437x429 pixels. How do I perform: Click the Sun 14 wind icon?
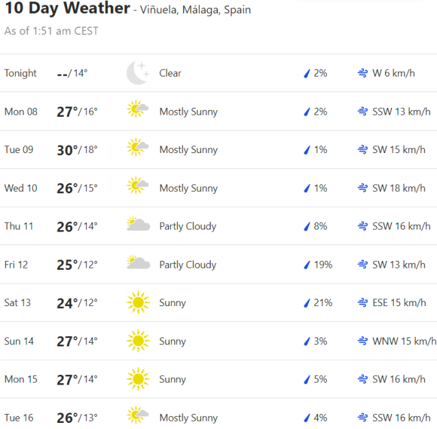tap(362, 341)
